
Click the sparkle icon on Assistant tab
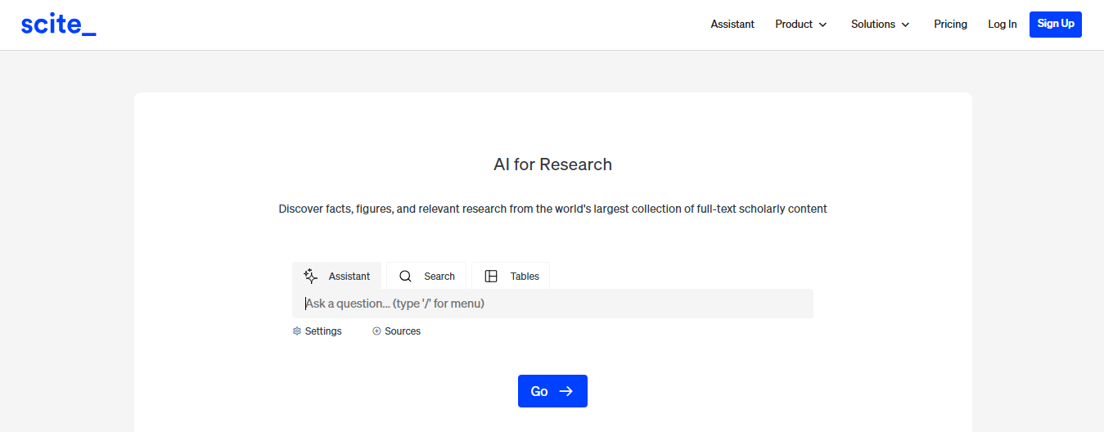coord(310,276)
